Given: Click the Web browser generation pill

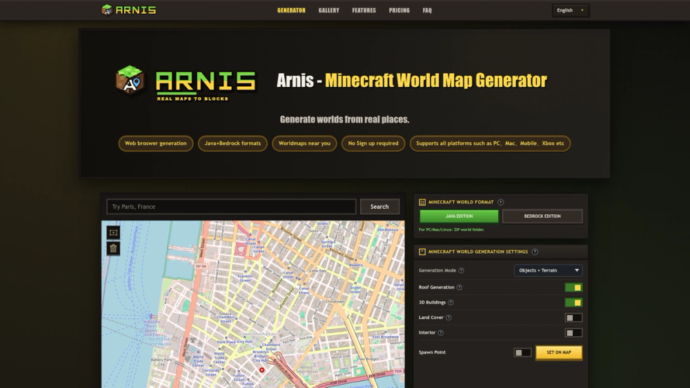Looking at the screenshot, I should click(156, 143).
